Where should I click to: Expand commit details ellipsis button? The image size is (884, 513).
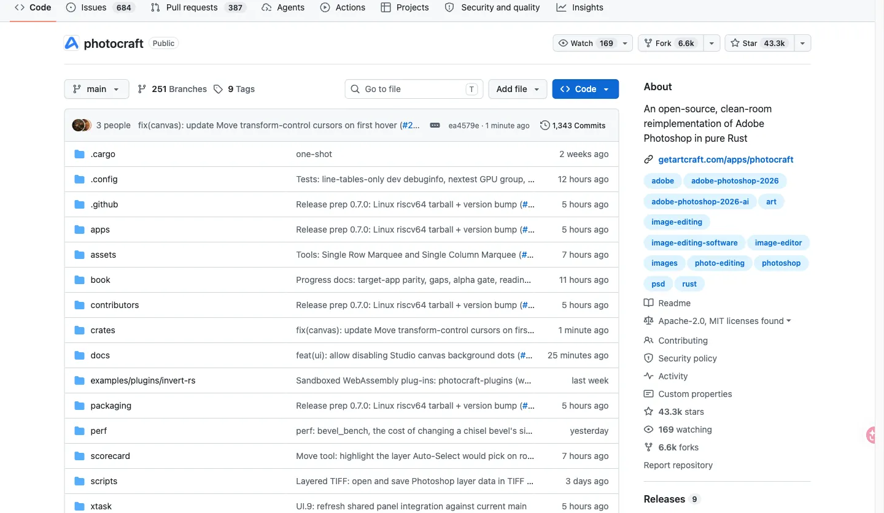point(435,125)
